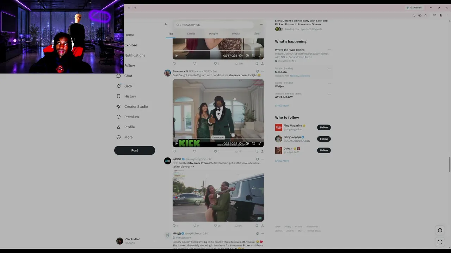Open Grok actions on Streamvault post

(x=257, y=71)
